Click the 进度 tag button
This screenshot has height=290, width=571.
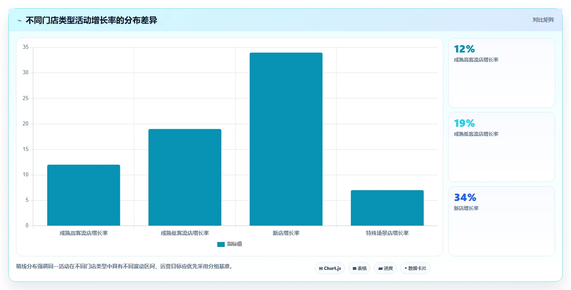385,268
